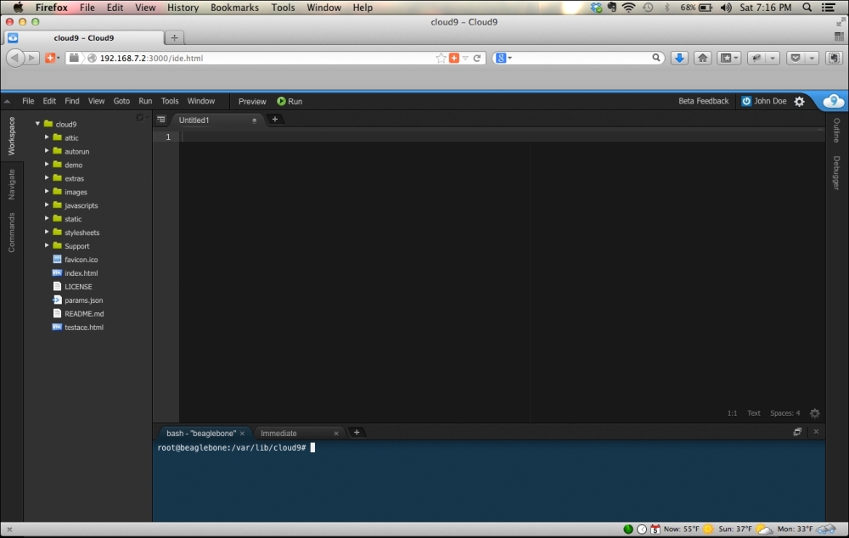Open the Goto menu
Screen dimensions: 849x538
tap(121, 101)
